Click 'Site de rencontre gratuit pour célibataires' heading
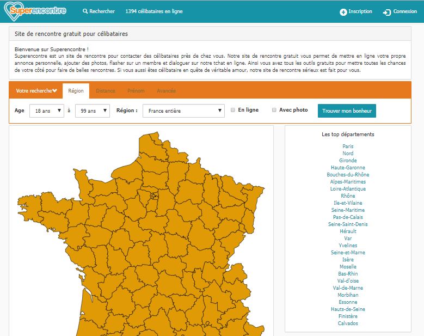Image resolution: width=424 pixels, height=336 pixels. (x=71, y=34)
